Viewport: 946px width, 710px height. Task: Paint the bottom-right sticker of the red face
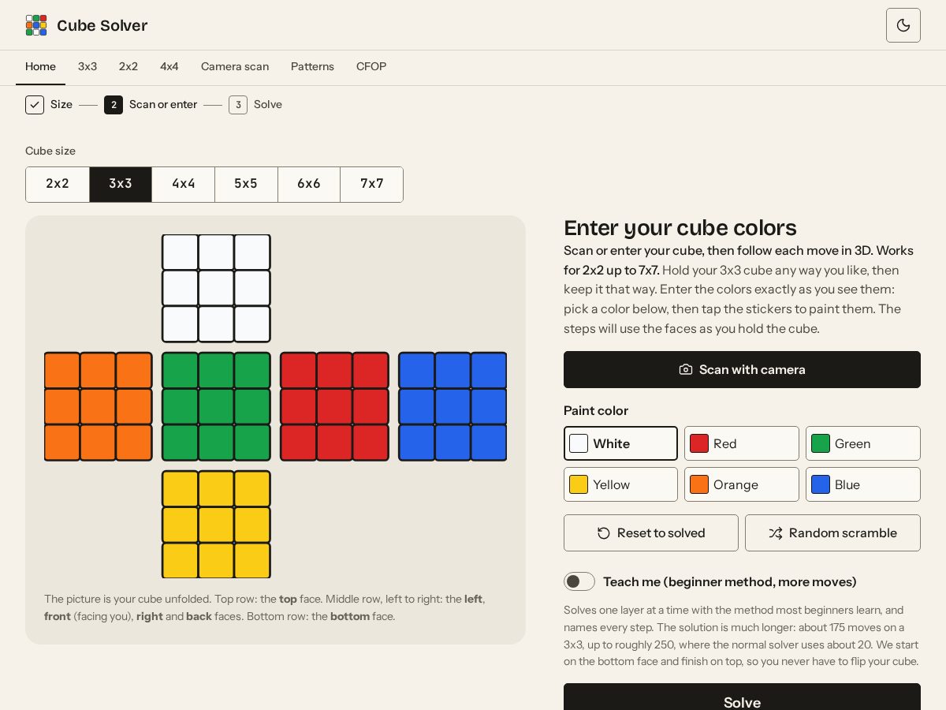point(371,443)
